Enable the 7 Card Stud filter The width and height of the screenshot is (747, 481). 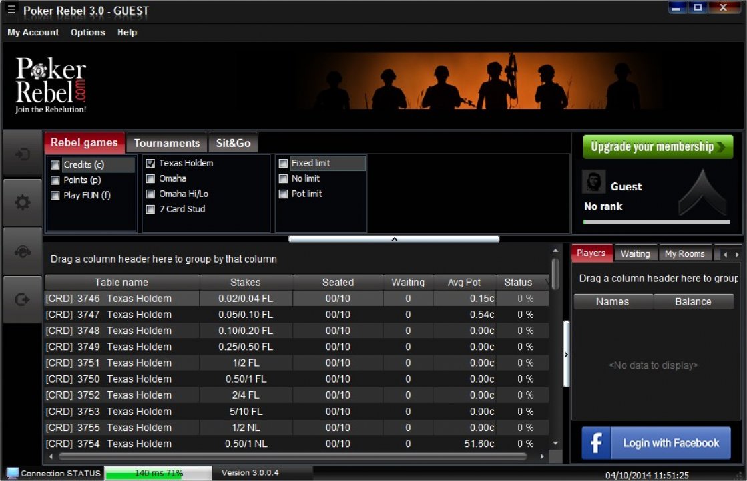click(151, 209)
